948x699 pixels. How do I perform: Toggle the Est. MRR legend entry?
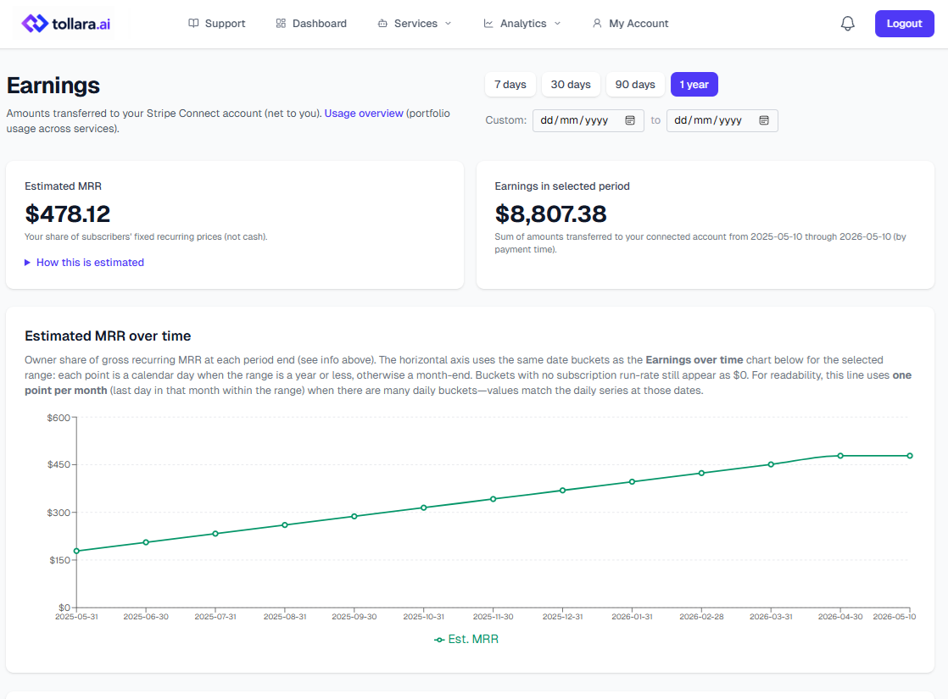coord(466,639)
